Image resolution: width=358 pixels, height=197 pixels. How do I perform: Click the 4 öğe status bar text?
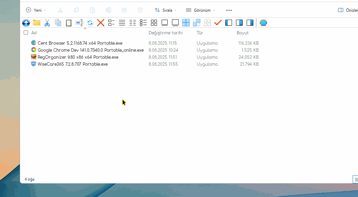click(x=29, y=179)
